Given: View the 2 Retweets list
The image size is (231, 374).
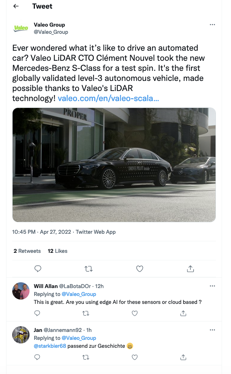Looking at the screenshot, I should coord(27,251).
